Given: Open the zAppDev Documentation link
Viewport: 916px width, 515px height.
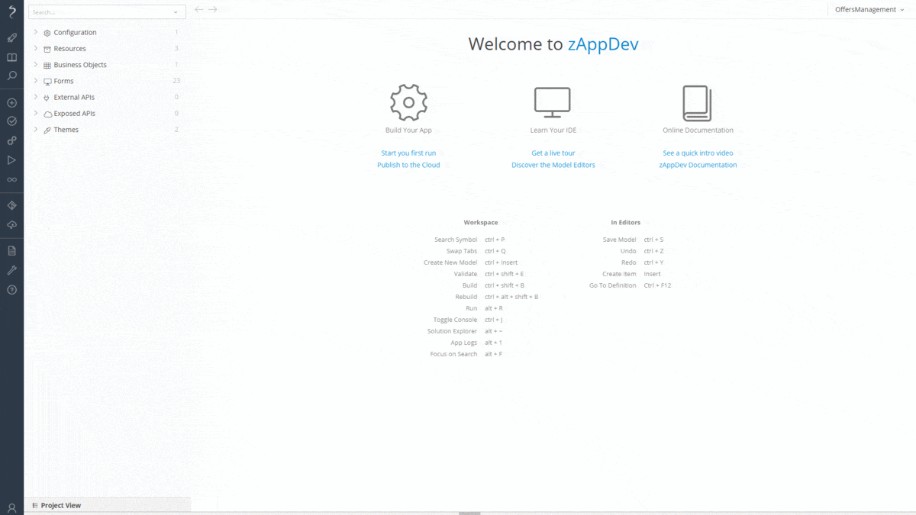Looking at the screenshot, I should (x=698, y=165).
